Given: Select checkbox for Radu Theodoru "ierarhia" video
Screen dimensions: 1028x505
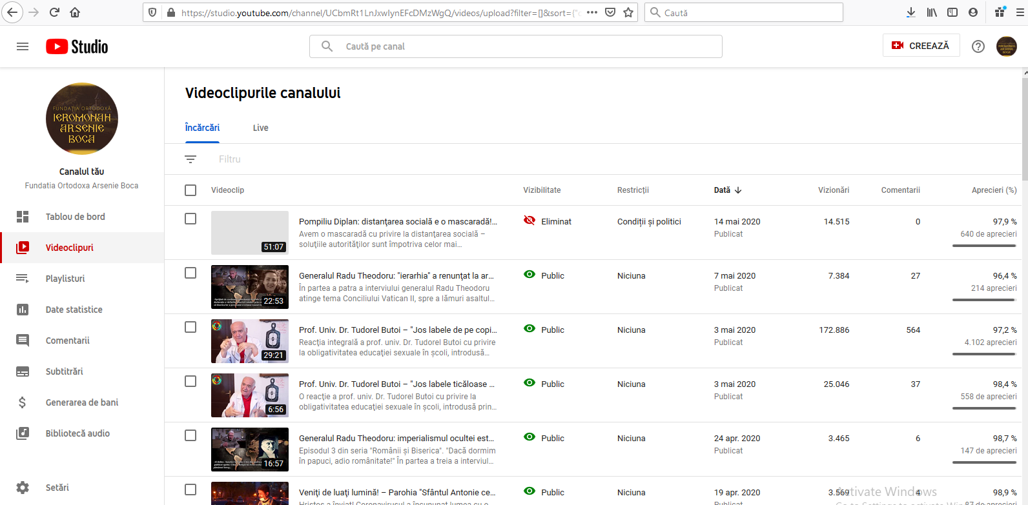Looking at the screenshot, I should click(x=190, y=273).
